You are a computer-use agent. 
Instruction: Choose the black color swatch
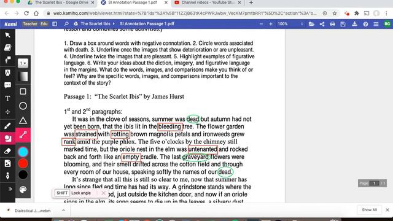coord(23,174)
